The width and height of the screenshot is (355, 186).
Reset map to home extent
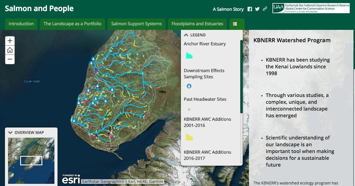pos(10,50)
